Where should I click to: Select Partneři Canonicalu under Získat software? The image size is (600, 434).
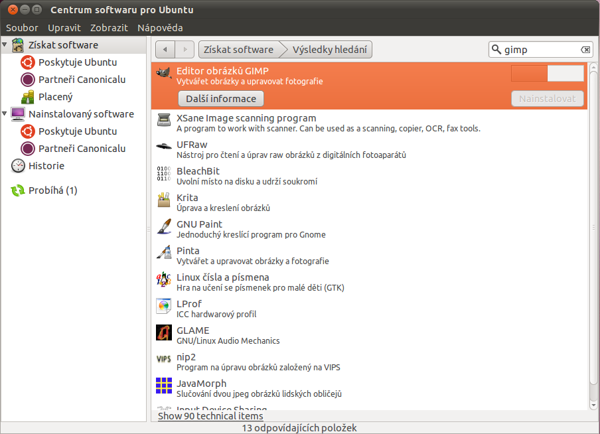[82, 80]
